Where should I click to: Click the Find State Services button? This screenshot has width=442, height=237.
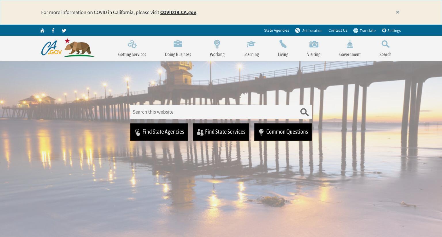221,132
